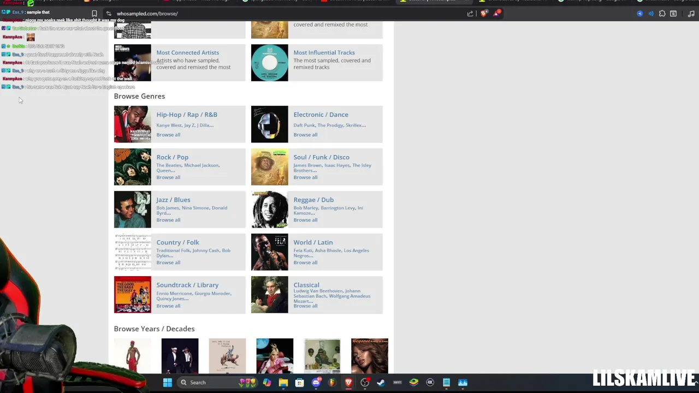The height and width of the screenshot is (393, 699).
Task: Browse all under Reggae / Dub
Action: (x=305, y=220)
